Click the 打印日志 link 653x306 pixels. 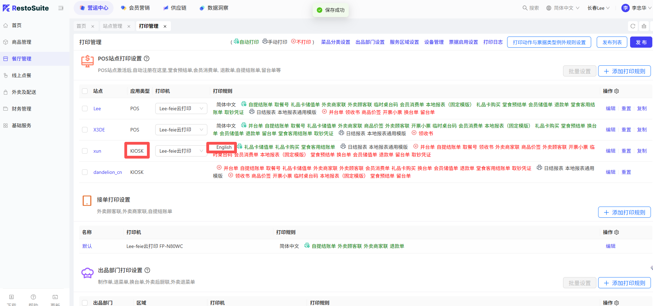493,42
